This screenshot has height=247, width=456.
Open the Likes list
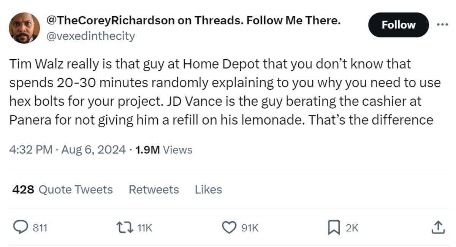[208, 189]
